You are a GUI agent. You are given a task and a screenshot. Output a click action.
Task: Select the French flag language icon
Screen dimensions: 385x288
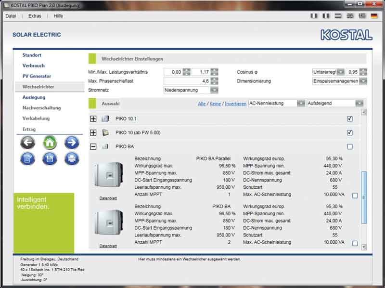pos(326,16)
